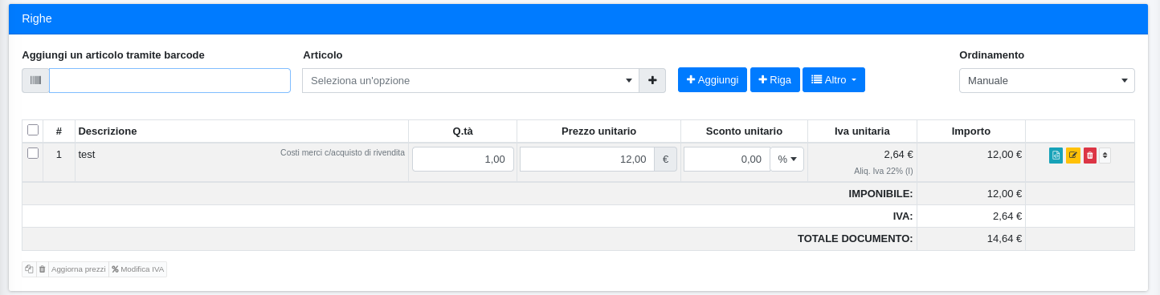Expand the Ordinamento Manuale dropdown
The width and height of the screenshot is (1160, 295).
(1047, 80)
